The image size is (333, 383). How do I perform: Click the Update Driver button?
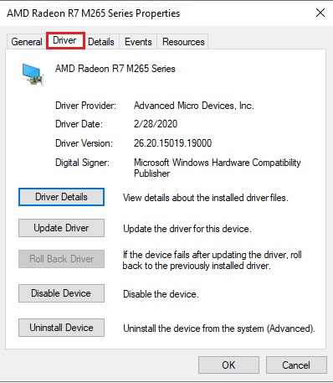[61, 228]
